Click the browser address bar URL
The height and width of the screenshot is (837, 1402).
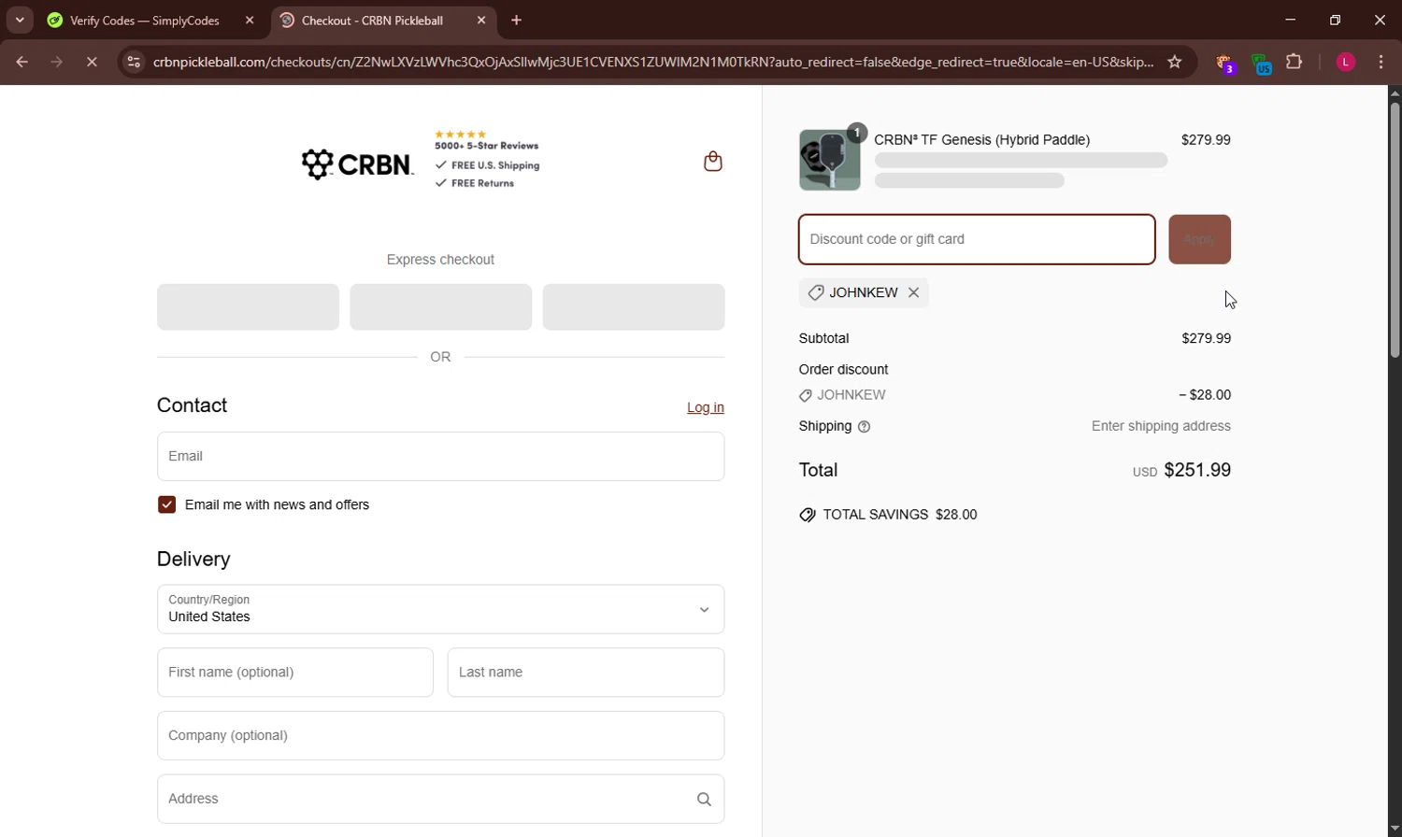click(x=653, y=63)
